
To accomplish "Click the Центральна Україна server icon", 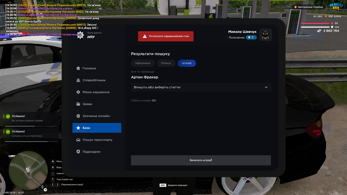I will point(295,7).
